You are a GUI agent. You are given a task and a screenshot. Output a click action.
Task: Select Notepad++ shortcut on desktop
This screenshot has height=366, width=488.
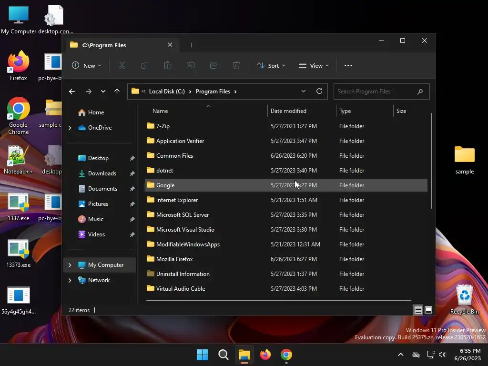(18, 160)
